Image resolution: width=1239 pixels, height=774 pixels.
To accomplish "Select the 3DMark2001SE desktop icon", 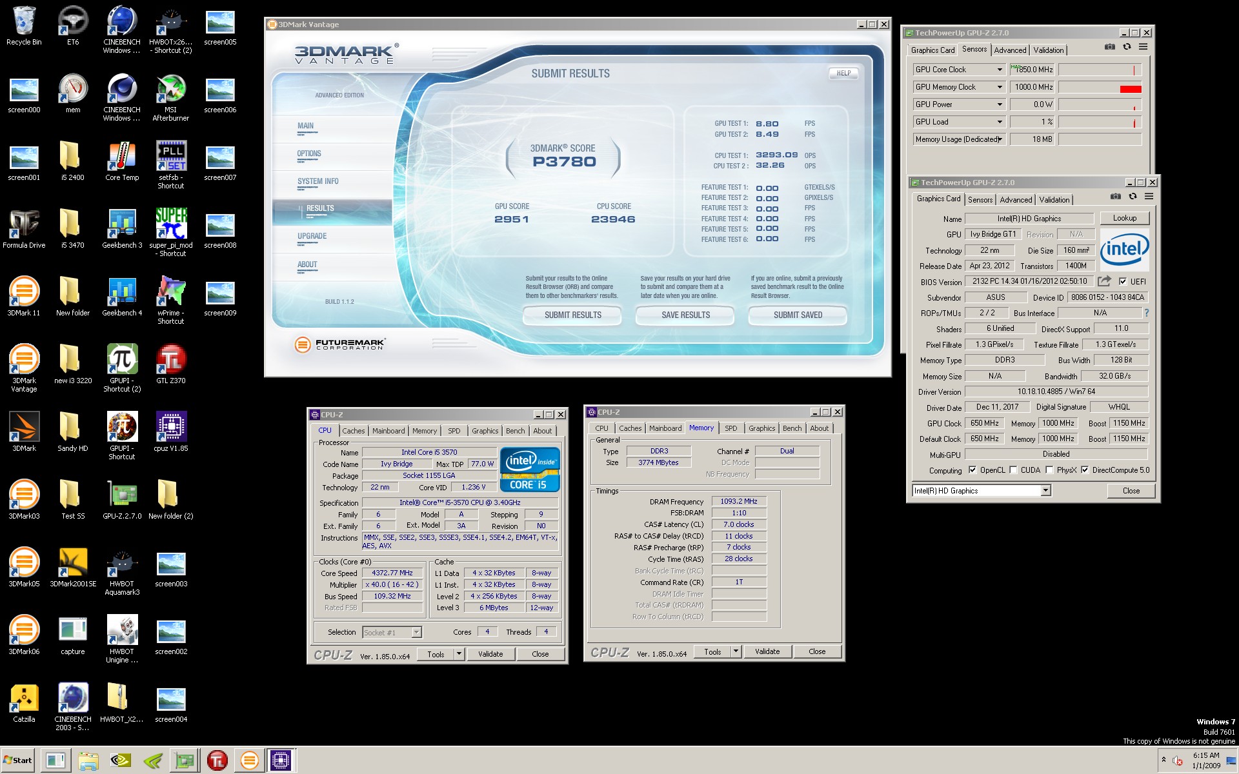I will tap(73, 568).
